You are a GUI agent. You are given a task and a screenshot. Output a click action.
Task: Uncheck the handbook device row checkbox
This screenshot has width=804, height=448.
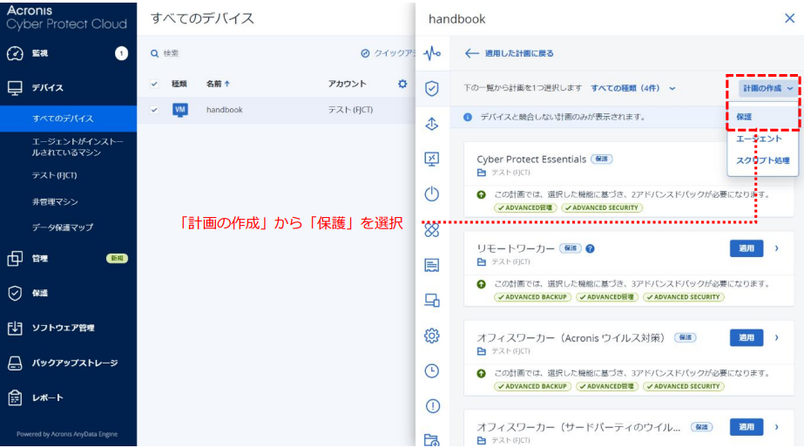(x=154, y=110)
